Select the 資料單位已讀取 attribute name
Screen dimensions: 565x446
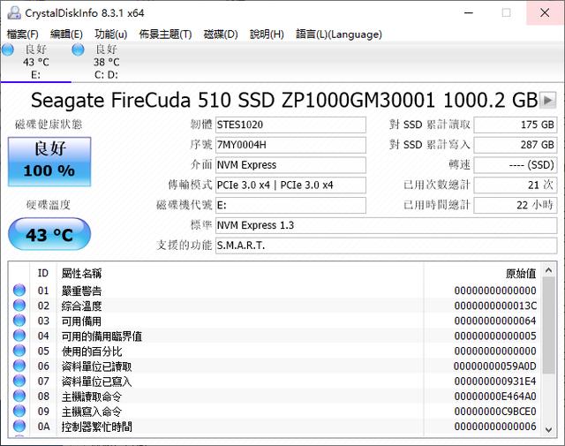click(96, 367)
